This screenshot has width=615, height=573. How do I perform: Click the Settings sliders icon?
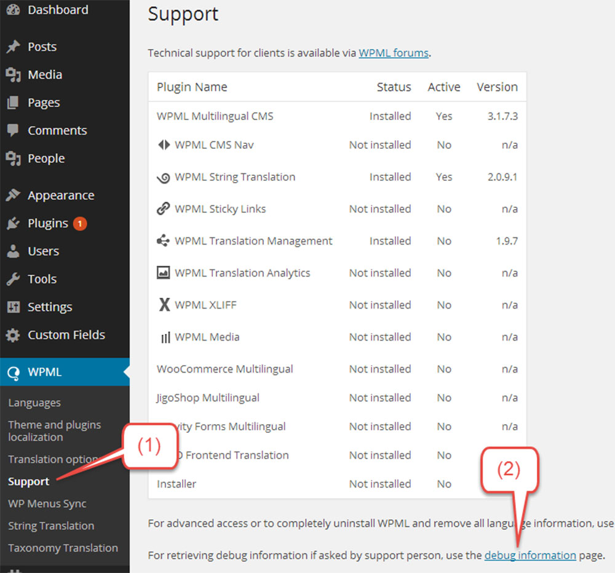click(x=13, y=307)
